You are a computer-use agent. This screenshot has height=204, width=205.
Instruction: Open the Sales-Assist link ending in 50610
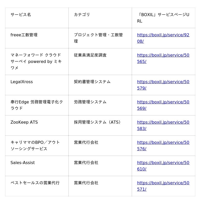click(x=163, y=163)
